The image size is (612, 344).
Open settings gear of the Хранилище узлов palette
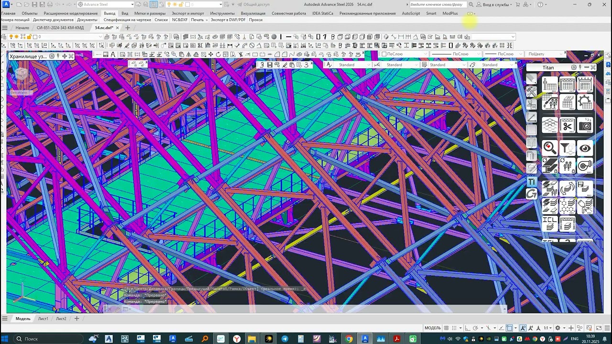click(52, 56)
